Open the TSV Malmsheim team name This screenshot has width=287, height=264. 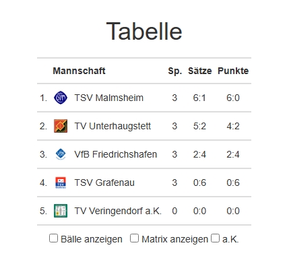[108, 98]
